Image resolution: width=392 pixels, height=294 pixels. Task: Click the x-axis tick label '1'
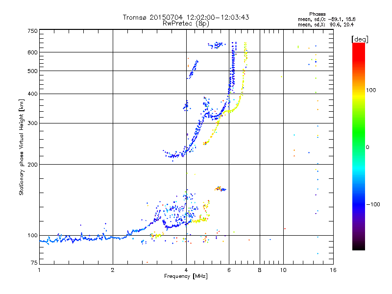click(39, 270)
